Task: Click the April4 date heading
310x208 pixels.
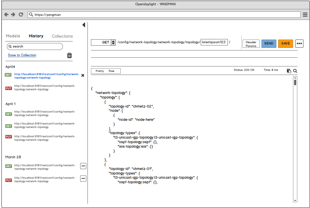Action: (x=10, y=67)
